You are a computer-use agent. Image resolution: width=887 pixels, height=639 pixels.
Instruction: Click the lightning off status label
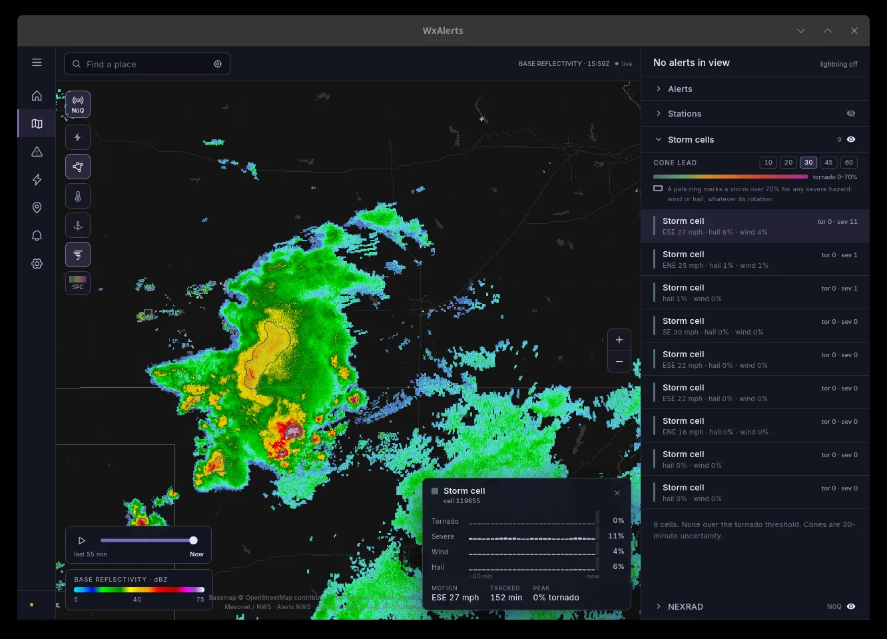[x=838, y=64]
